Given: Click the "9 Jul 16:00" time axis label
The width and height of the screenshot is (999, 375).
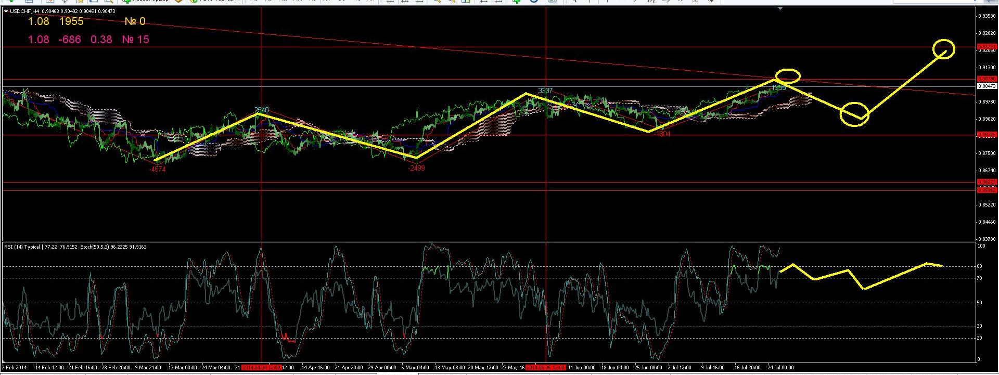Looking at the screenshot, I should (712, 368).
